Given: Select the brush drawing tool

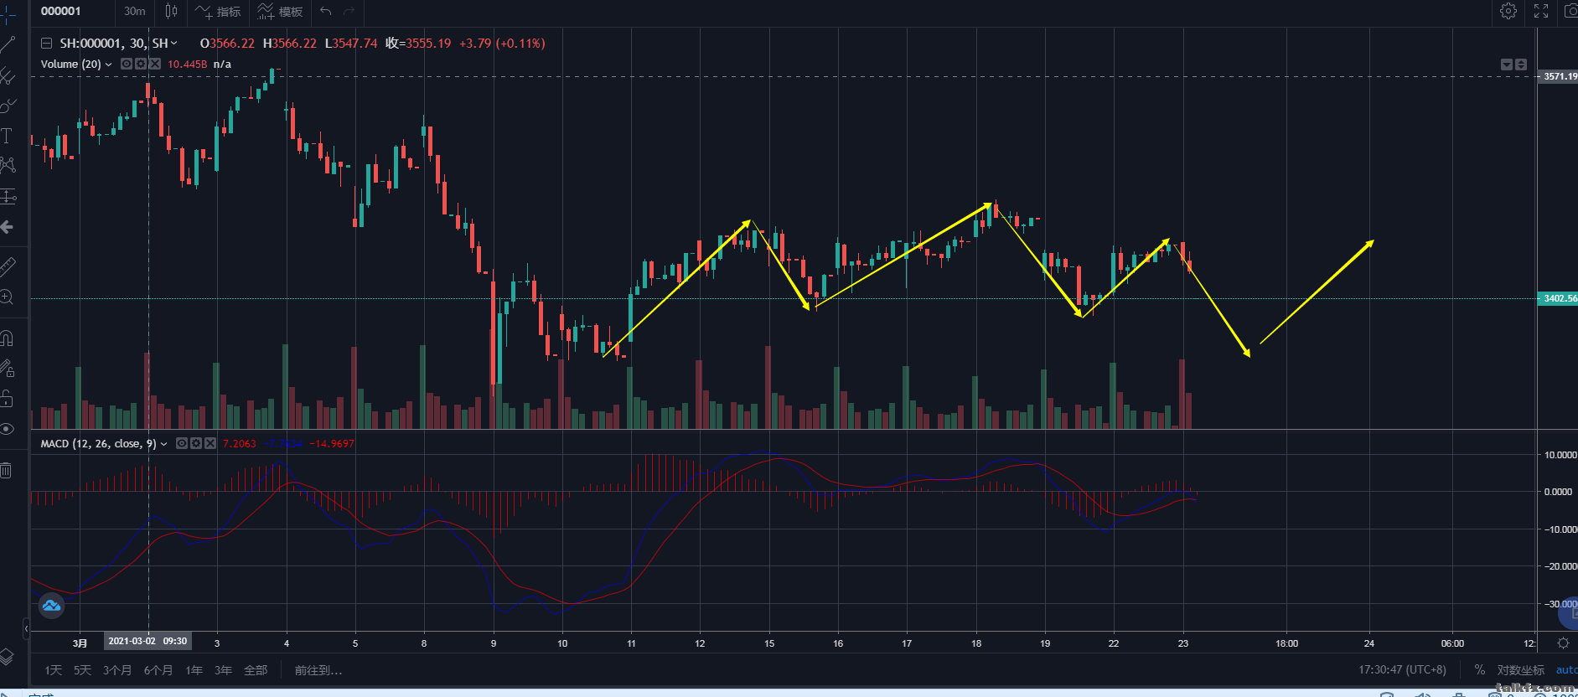Looking at the screenshot, I should pyautogui.click(x=8, y=106).
